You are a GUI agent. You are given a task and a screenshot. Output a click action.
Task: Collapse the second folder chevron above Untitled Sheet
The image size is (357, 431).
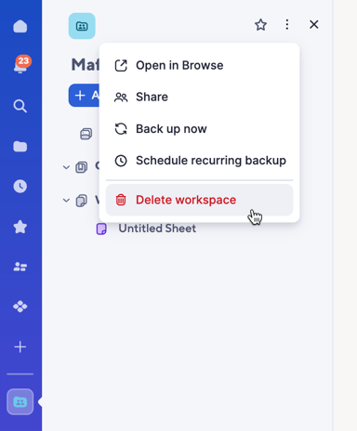[x=66, y=201]
